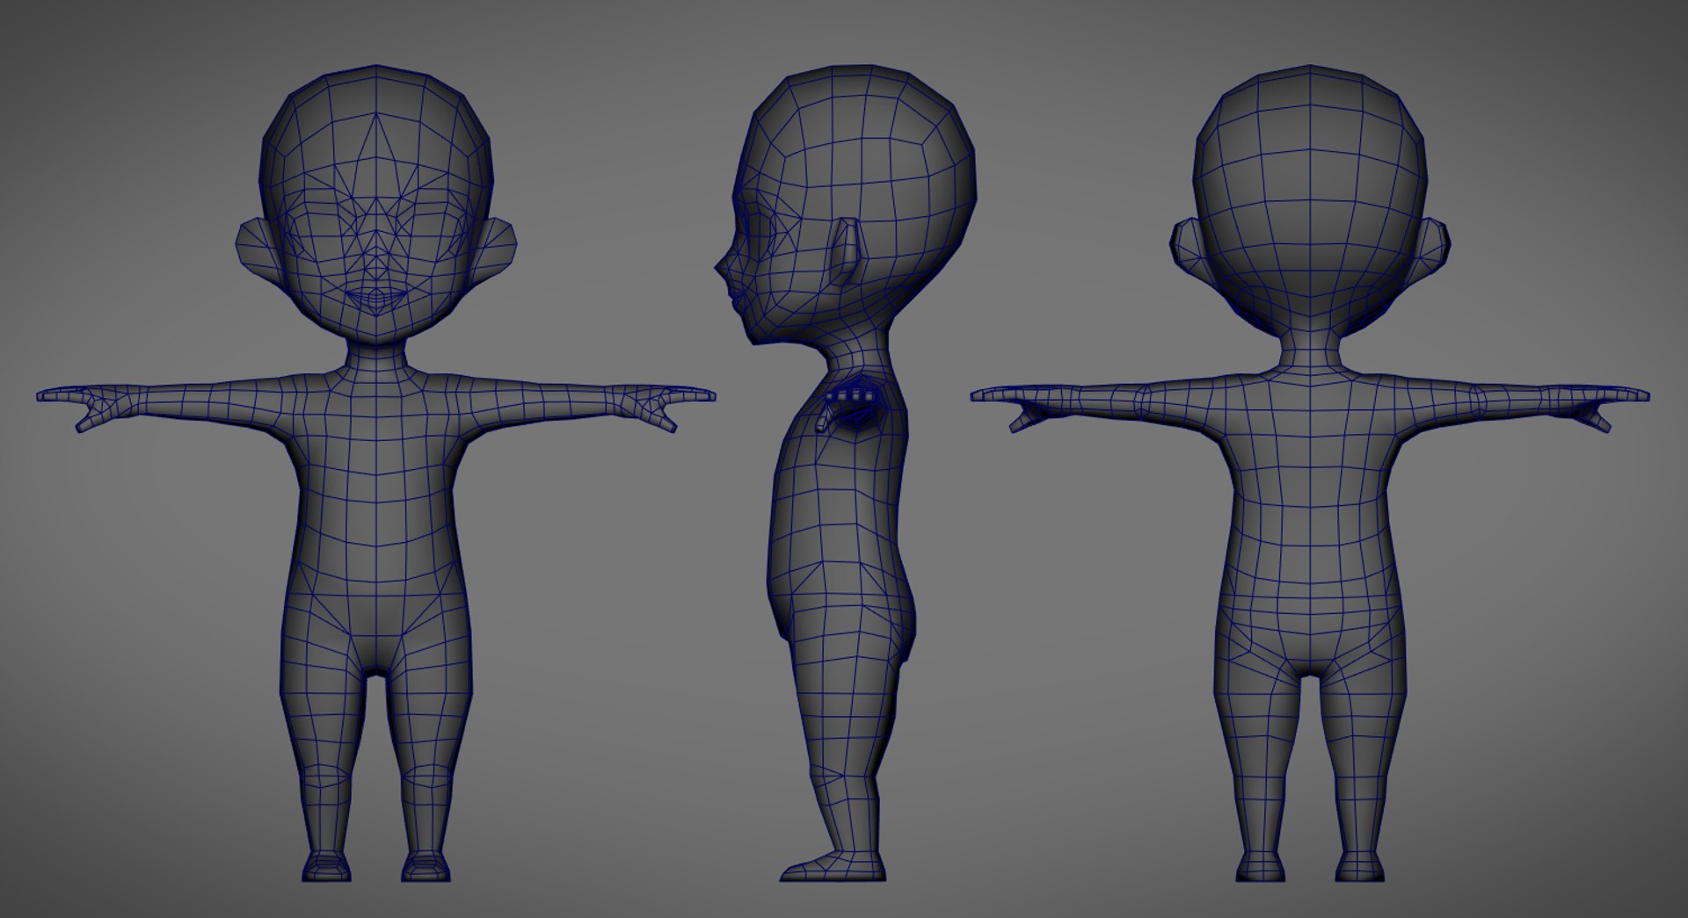The image size is (1688, 918).
Task: Select the side-profile character wireframe model
Action: [844, 474]
